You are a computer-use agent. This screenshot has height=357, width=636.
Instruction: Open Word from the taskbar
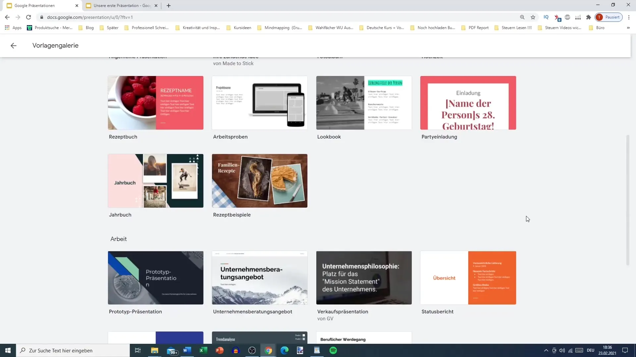187,350
